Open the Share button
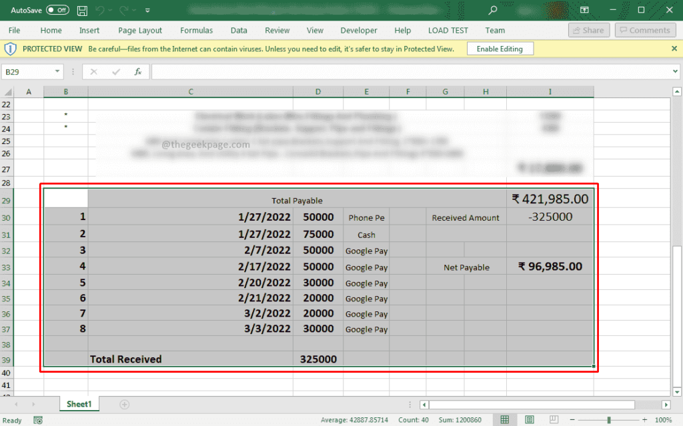683x426 pixels. click(588, 30)
